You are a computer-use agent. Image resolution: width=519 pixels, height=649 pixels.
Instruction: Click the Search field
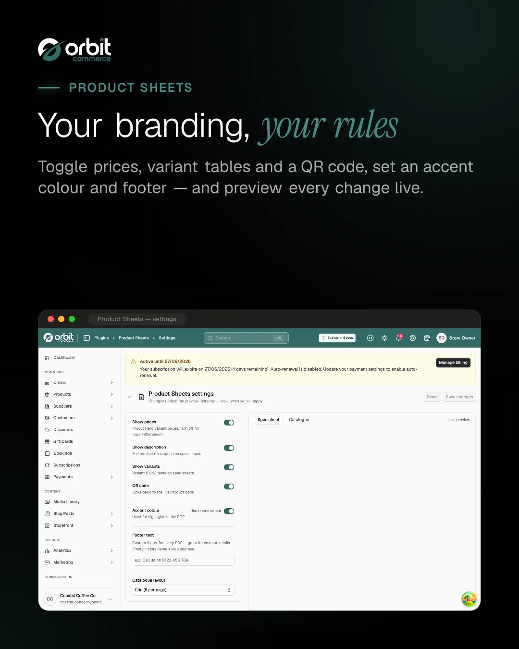click(x=246, y=338)
